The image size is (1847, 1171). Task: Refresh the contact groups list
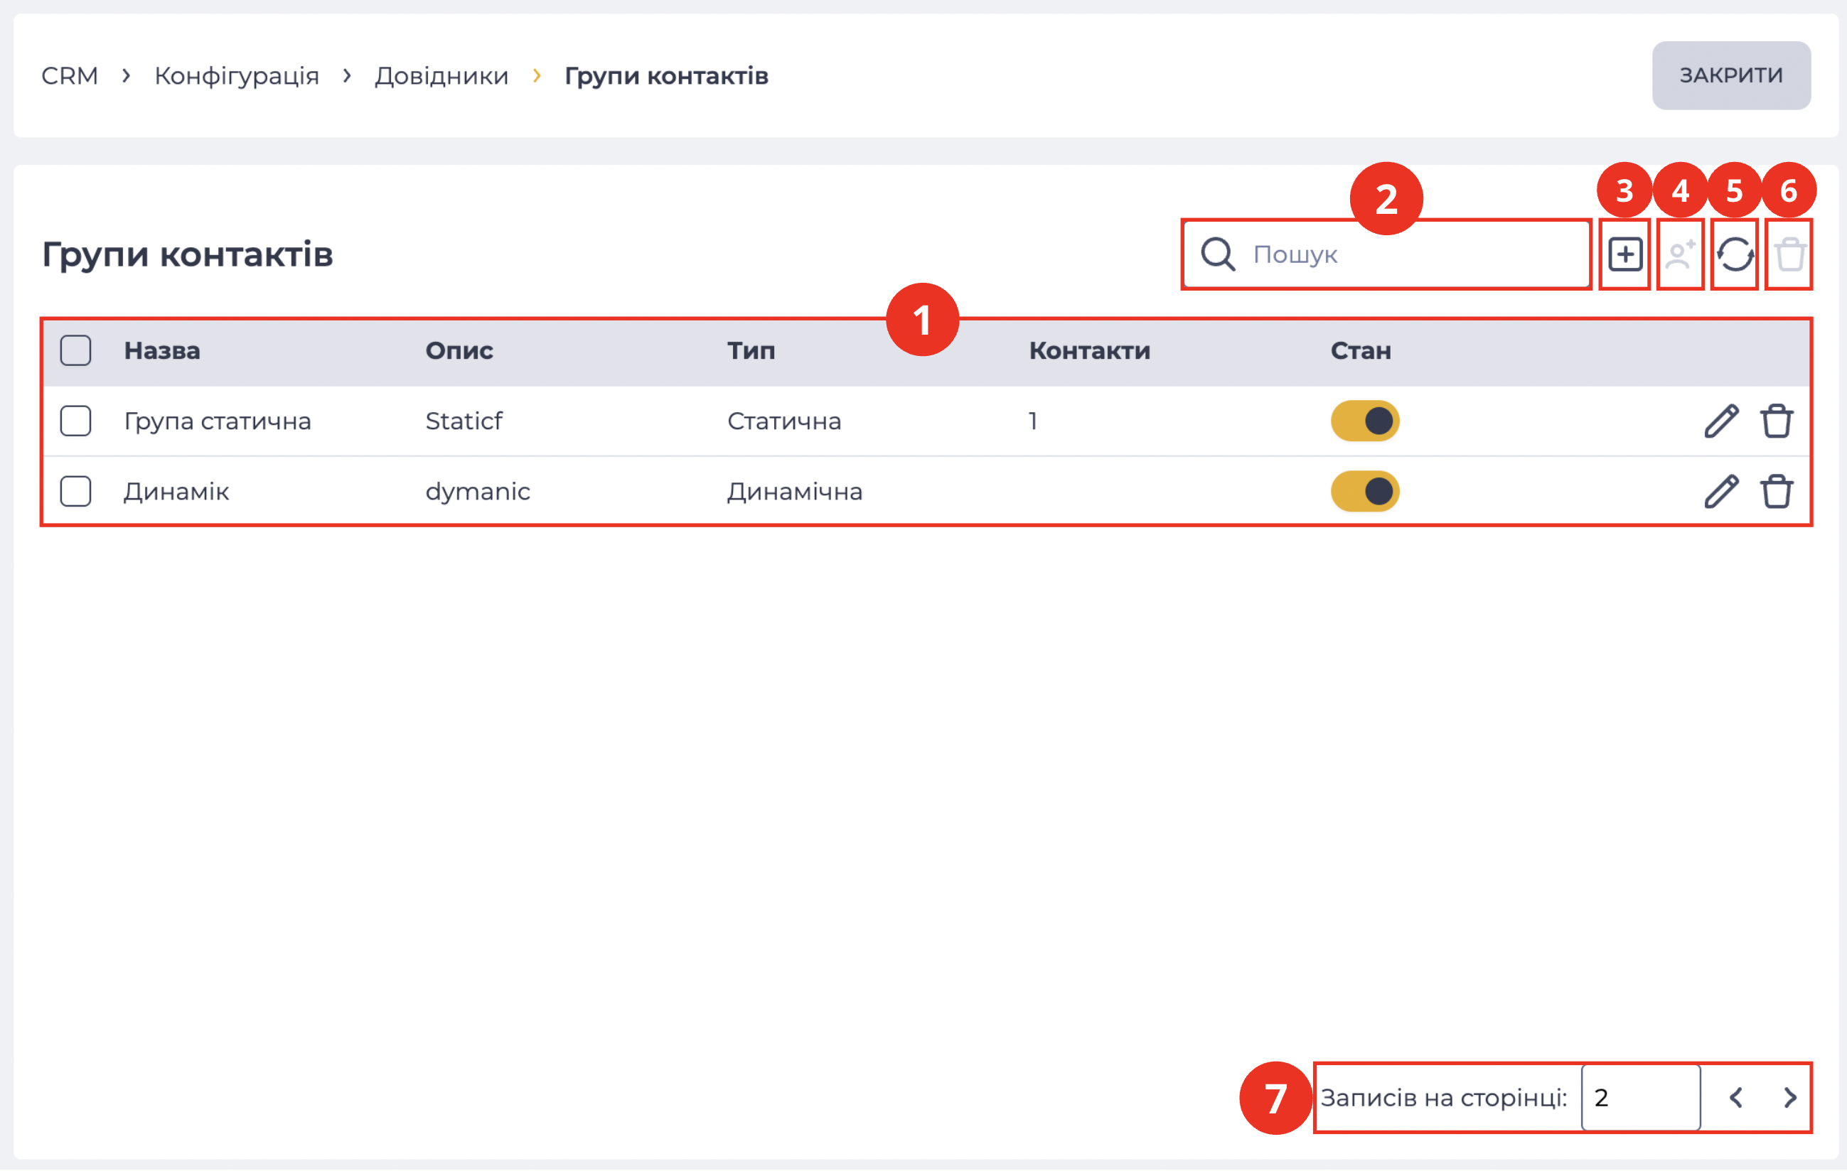click(x=1734, y=254)
